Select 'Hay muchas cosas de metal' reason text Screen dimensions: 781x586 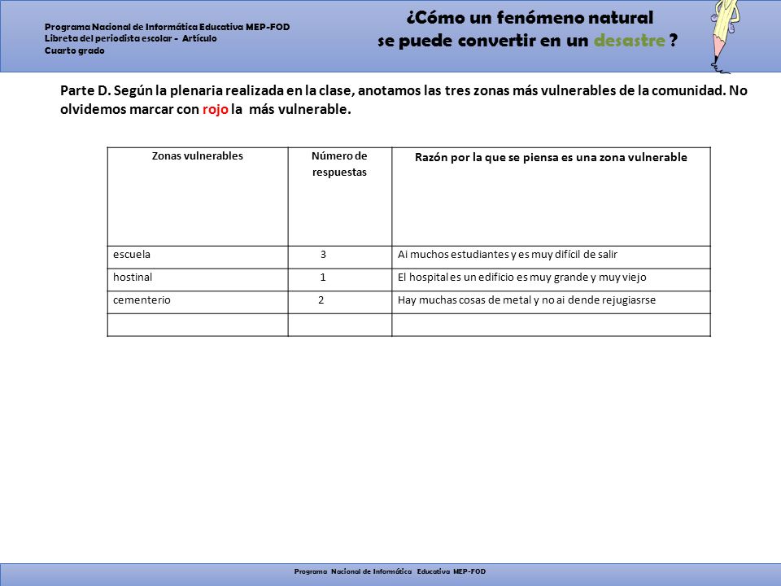pyautogui.click(x=526, y=300)
